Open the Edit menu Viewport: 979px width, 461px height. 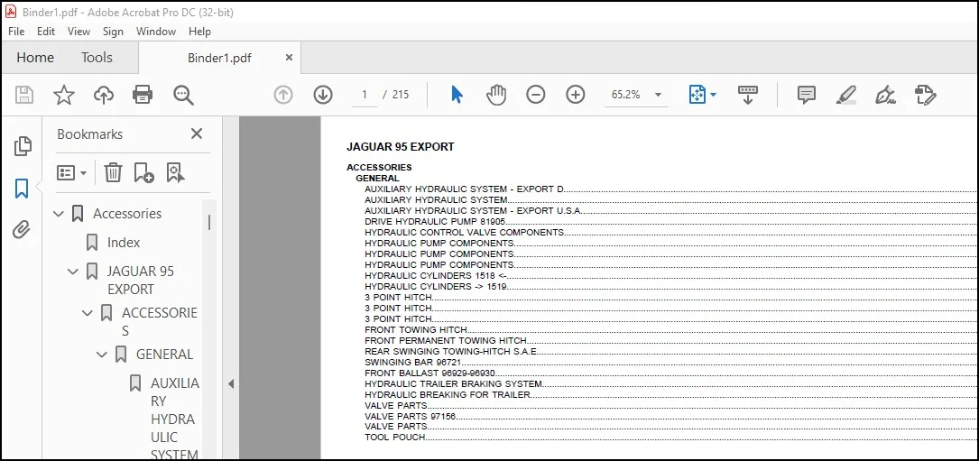click(x=46, y=32)
